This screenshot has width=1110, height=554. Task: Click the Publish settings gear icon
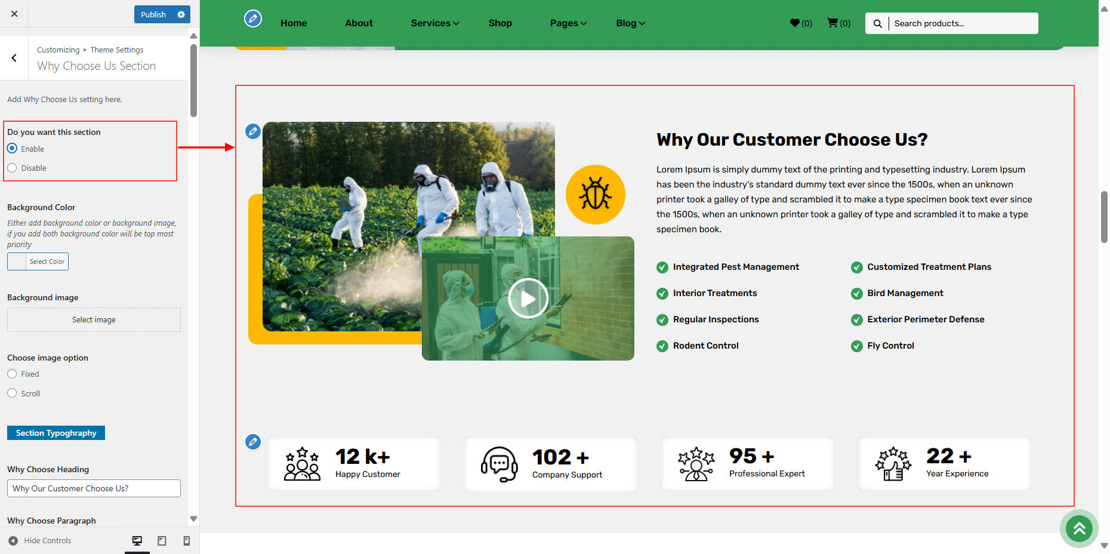(x=181, y=14)
